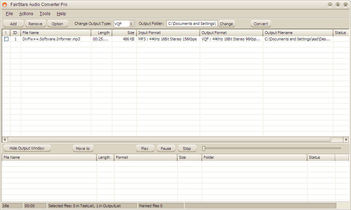The image size is (351, 210).
Task: Start conversion with Convert button
Action: (x=260, y=24)
